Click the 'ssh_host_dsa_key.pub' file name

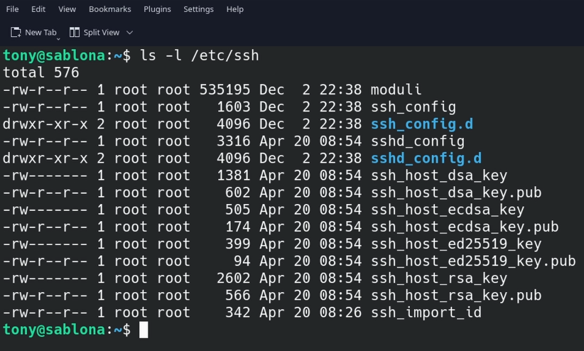point(456,193)
